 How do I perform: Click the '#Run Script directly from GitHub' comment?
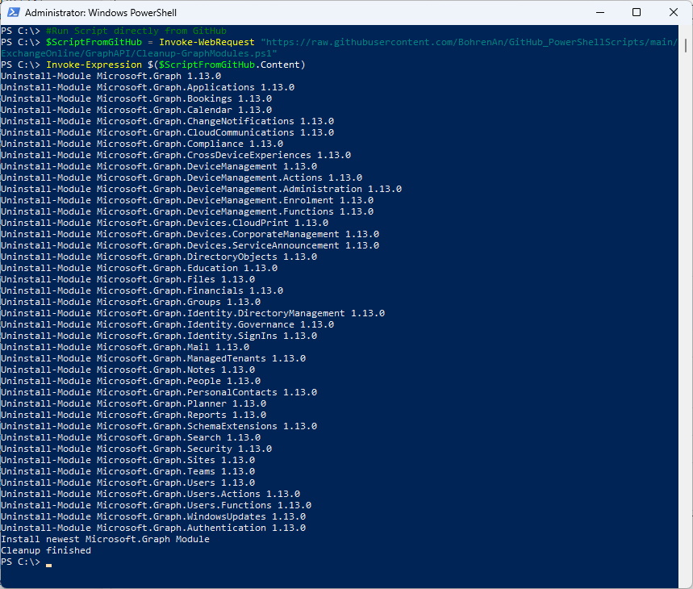click(x=136, y=31)
